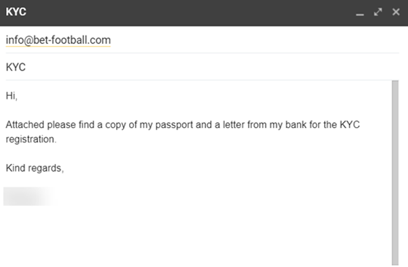Click the "Kind regards," closing line
Viewport: 408px width, 267px height.
click(34, 168)
